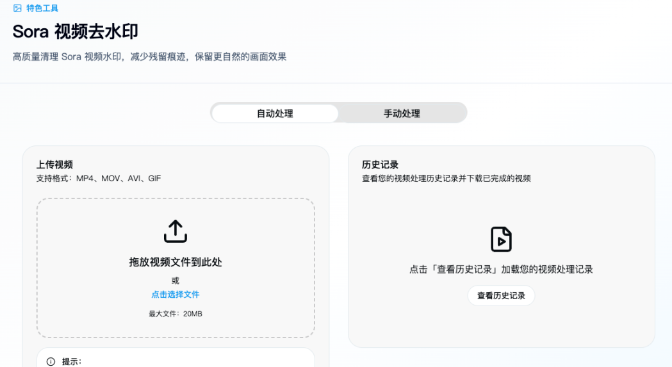This screenshot has width=672, height=367.
Task: Click the 历史记录 section heading
Action: [380, 165]
